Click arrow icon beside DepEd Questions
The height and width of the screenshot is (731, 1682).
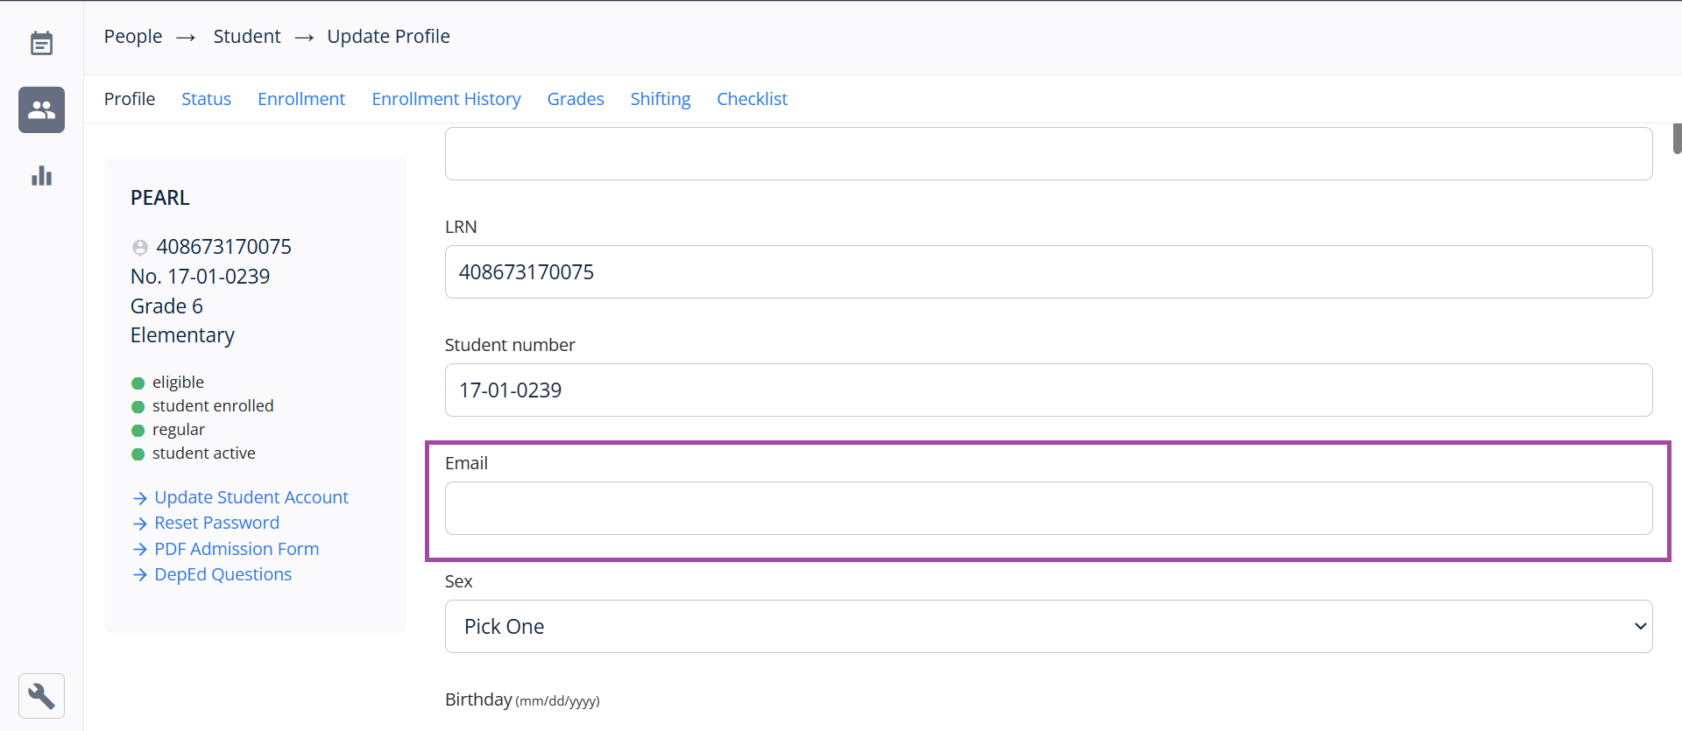[139, 575]
